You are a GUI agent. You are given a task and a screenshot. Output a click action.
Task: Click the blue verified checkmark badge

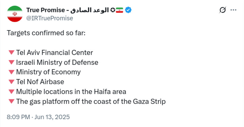pyautogui.click(x=128, y=10)
